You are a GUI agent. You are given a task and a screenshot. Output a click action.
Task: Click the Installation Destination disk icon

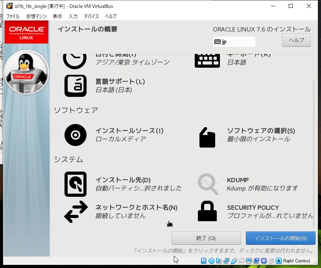(75, 184)
